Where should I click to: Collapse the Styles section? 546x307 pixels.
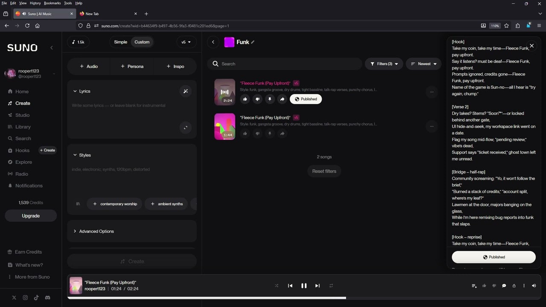pyautogui.click(x=81, y=155)
